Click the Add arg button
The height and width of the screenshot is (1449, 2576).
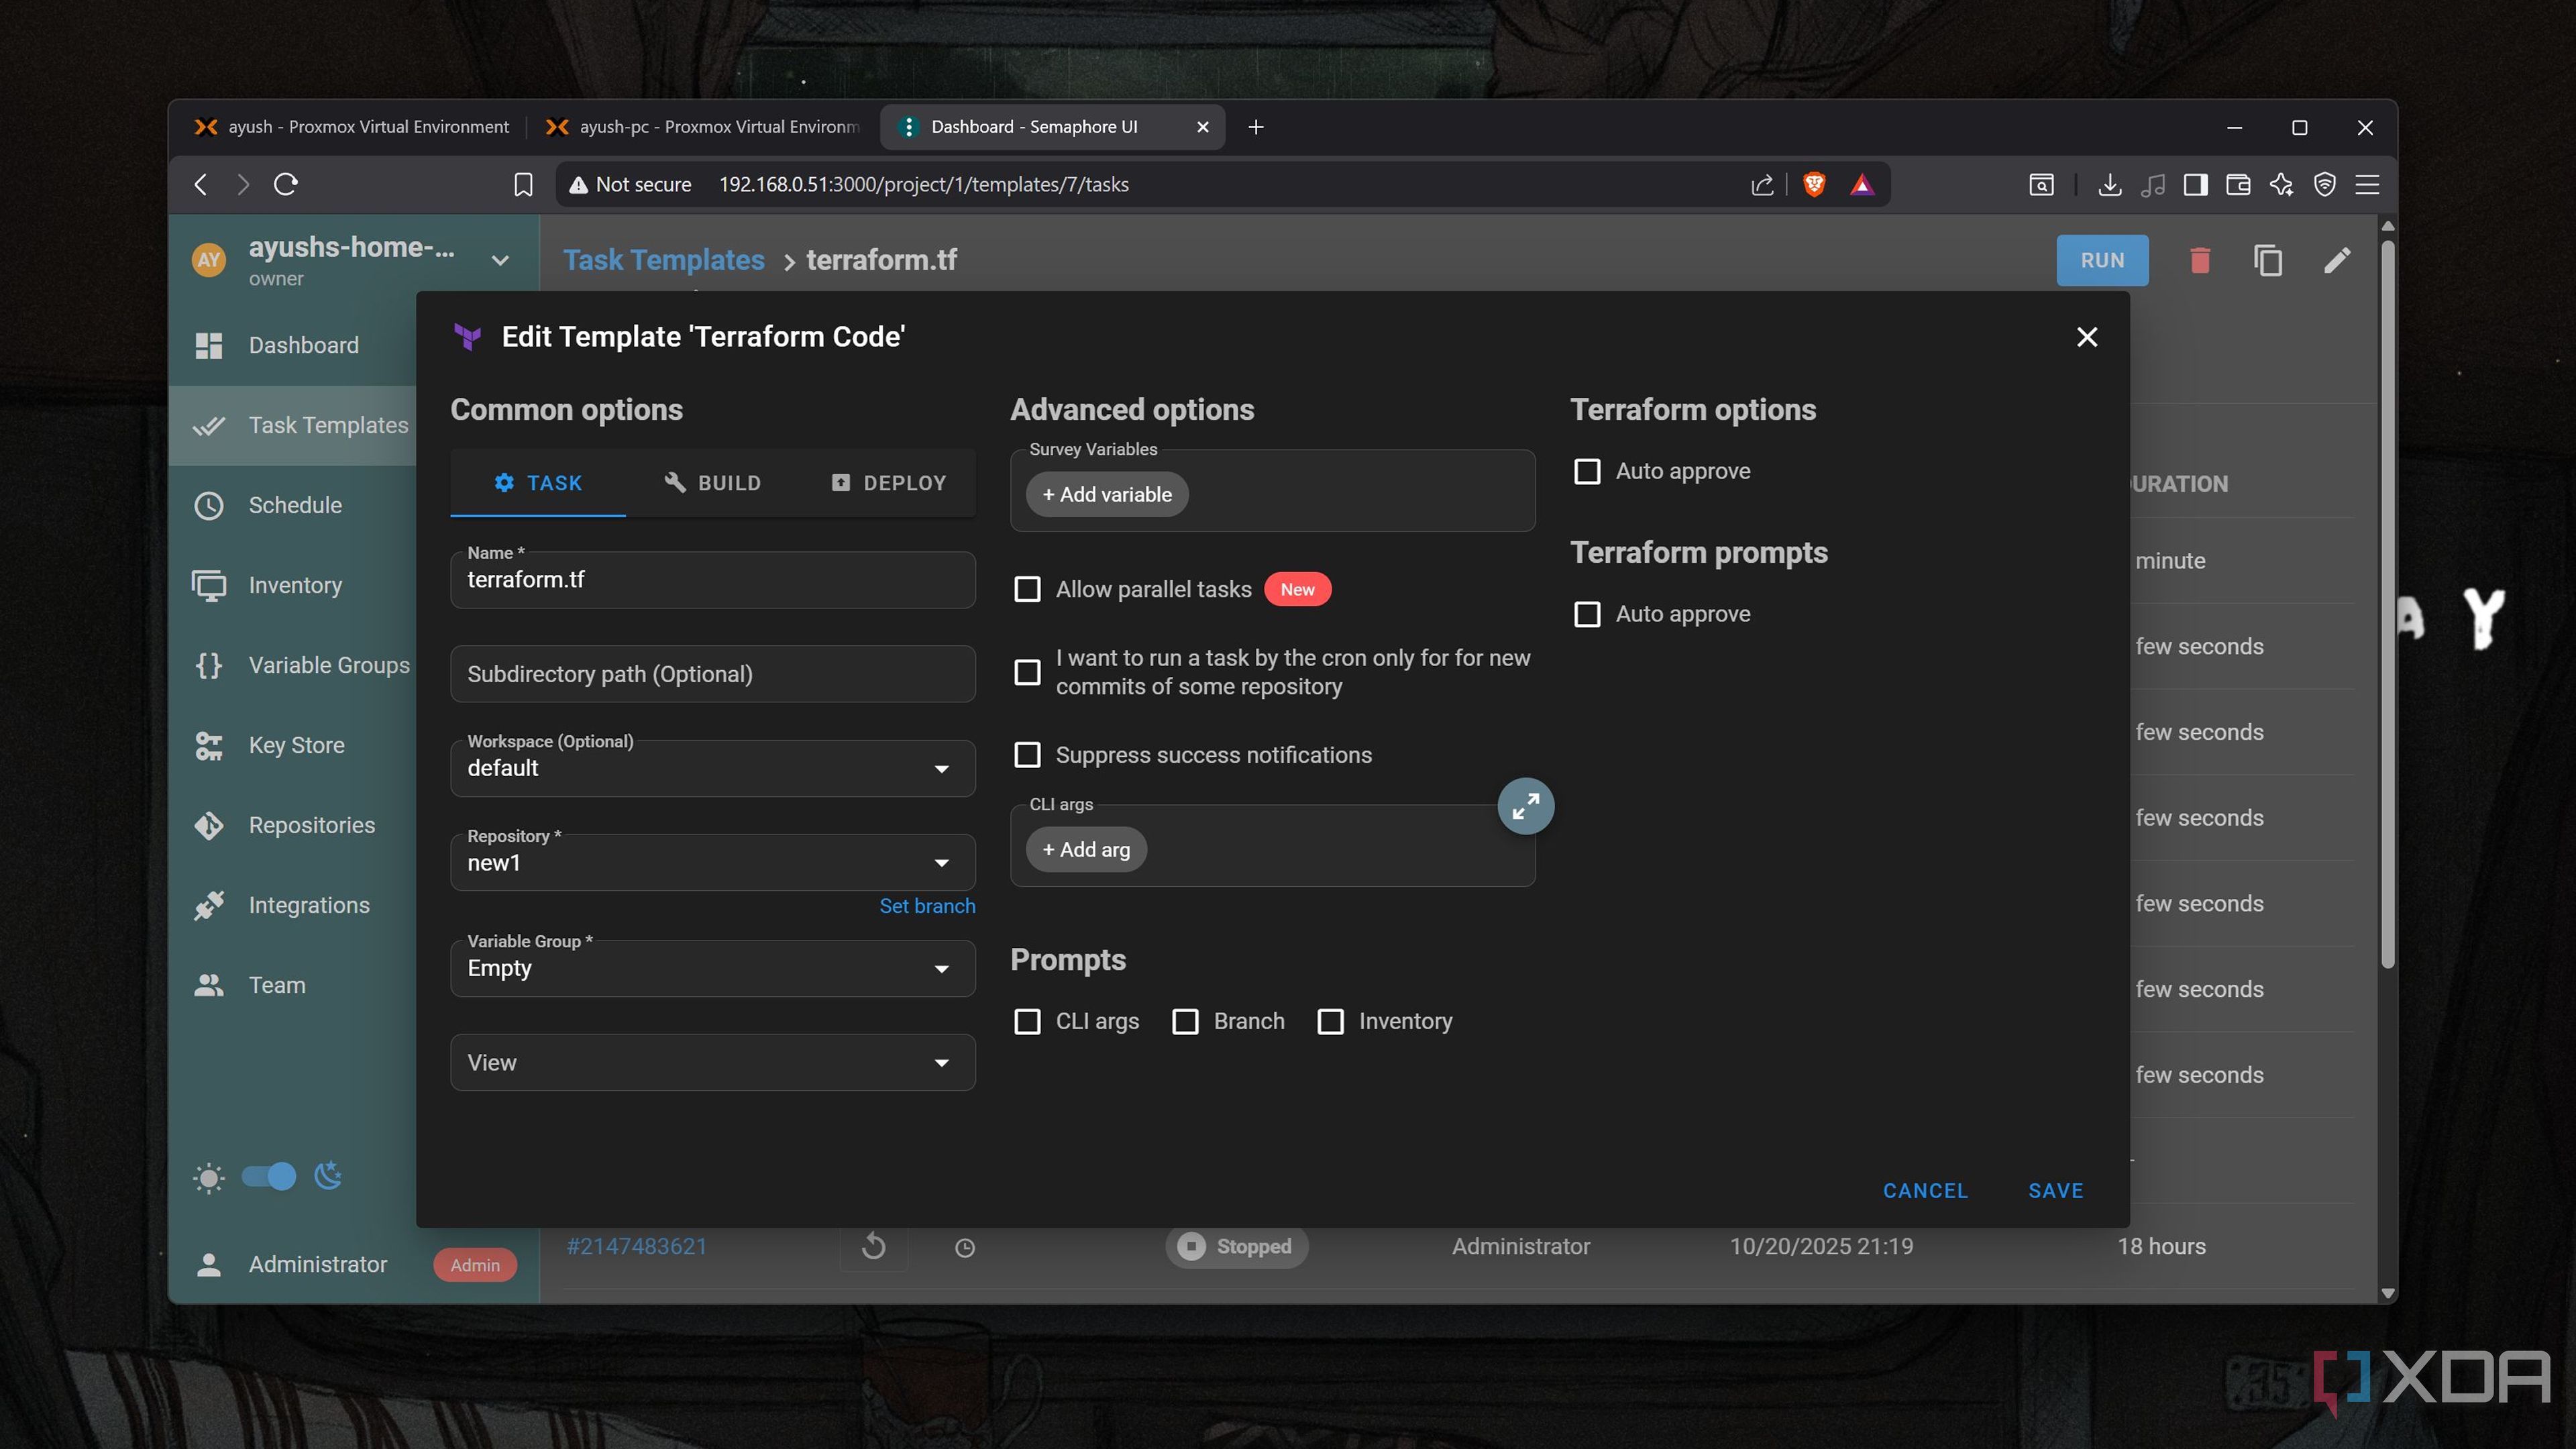coord(1086,850)
